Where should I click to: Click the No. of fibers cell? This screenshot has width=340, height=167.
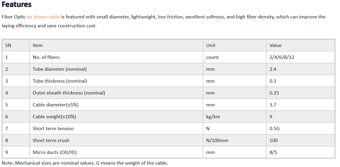(x=116, y=57)
